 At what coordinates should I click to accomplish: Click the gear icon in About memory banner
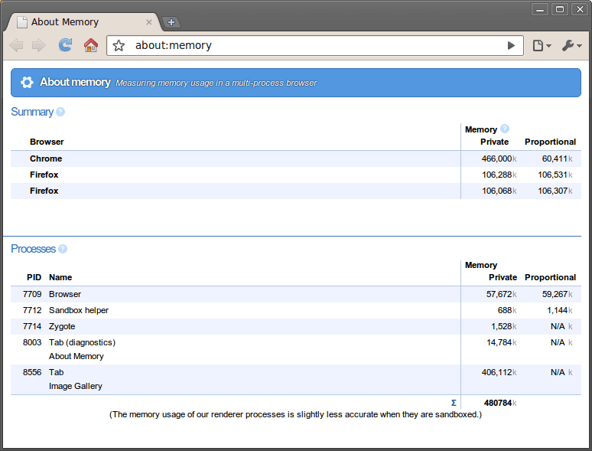pos(27,82)
